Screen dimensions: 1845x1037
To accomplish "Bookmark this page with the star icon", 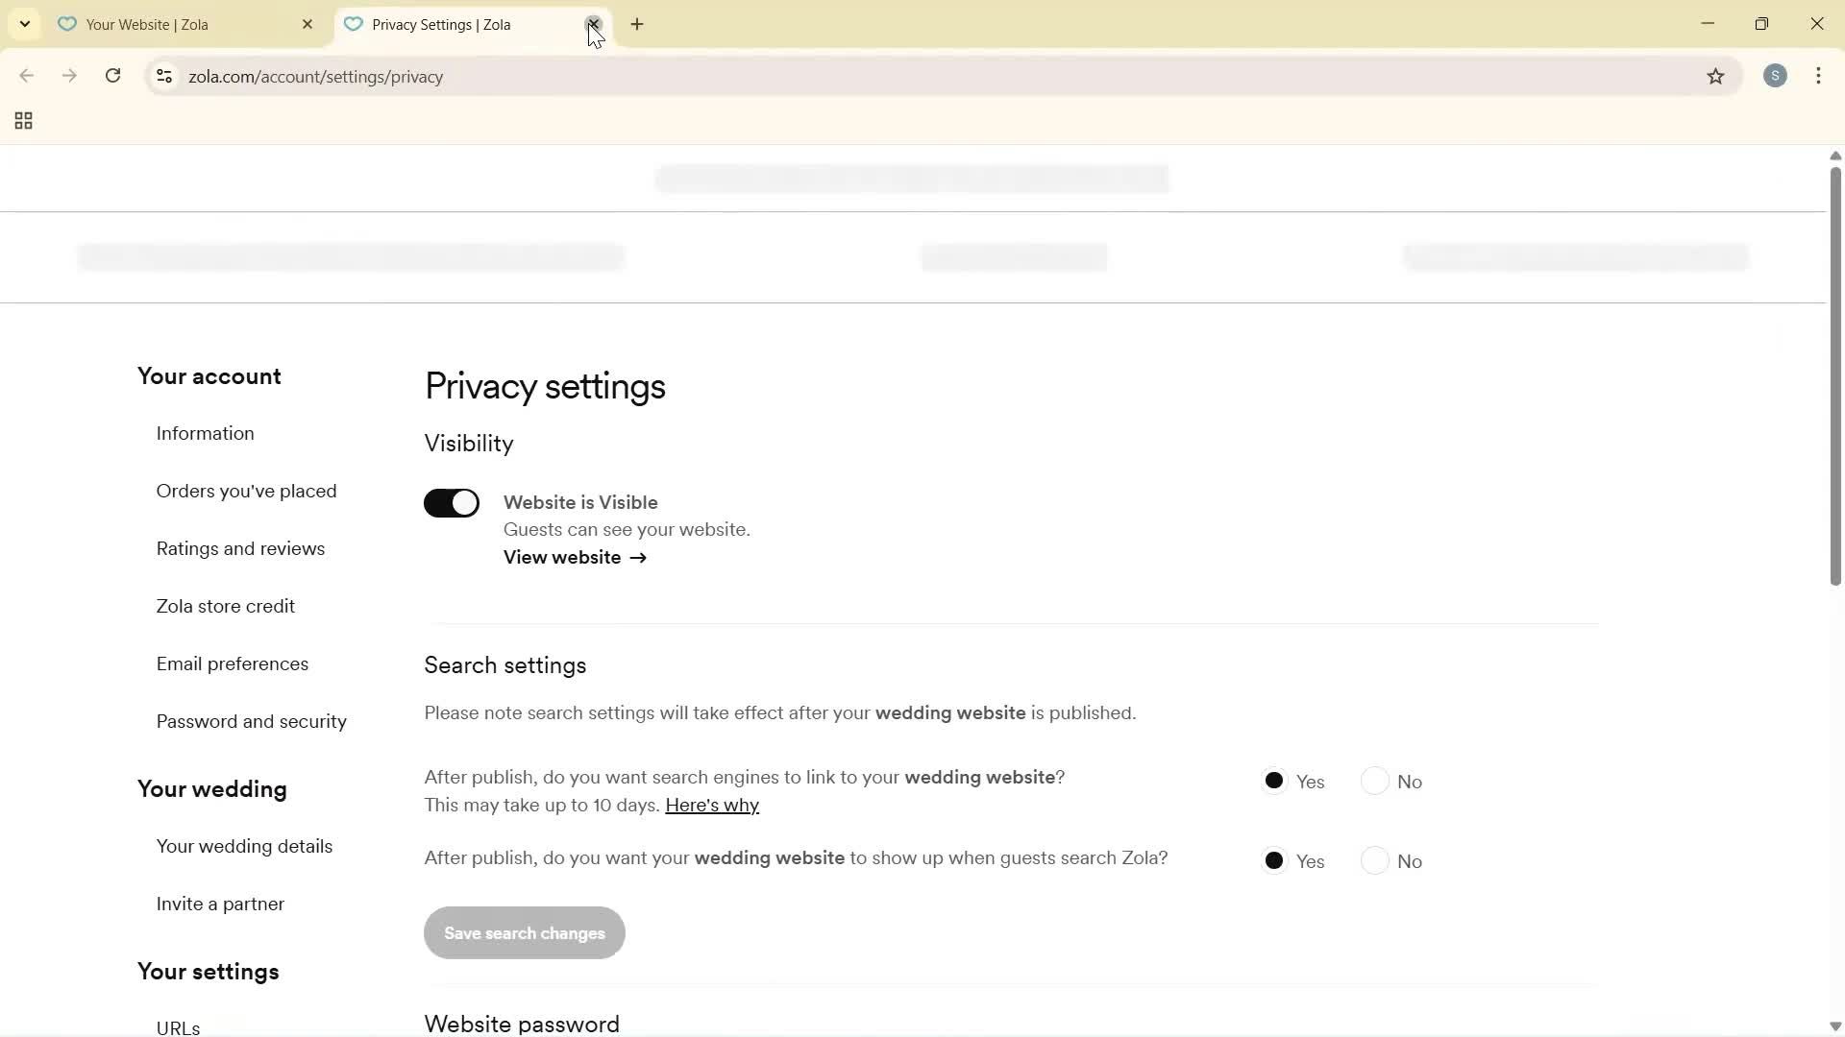I will click(1716, 76).
